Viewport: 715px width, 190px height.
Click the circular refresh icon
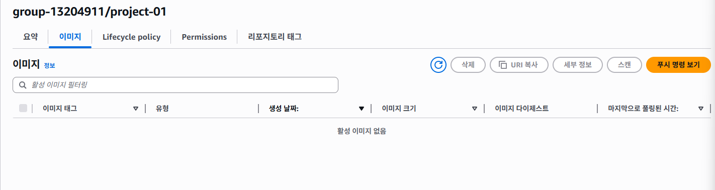pyautogui.click(x=438, y=65)
